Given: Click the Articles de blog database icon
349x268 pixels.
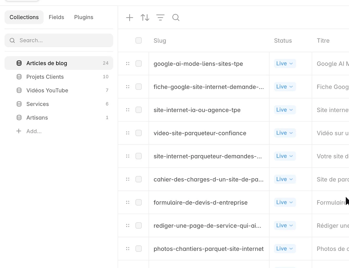Looking at the screenshot, I should pyautogui.click(x=19, y=63).
